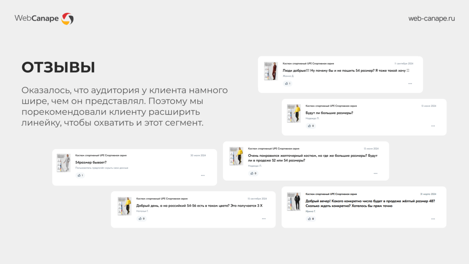Click author name Наталья Г.
Screen dimensions: 469x264
pyautogui.click(x=142, y=211)
